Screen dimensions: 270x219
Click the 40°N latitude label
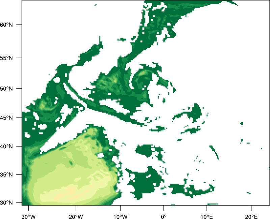(6, 147)
